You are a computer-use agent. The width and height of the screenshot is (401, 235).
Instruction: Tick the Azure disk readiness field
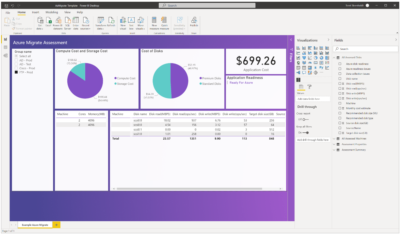coord(340,64)
